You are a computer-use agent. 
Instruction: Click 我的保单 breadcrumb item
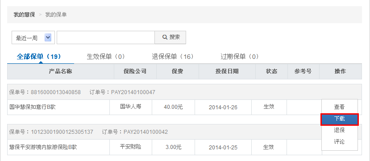point(56,15)
